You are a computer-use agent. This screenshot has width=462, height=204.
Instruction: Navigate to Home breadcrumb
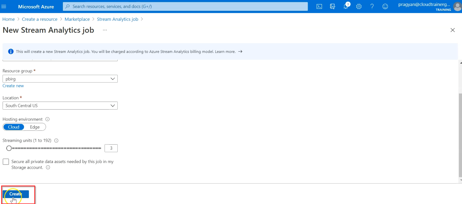(x=9, y=19)
